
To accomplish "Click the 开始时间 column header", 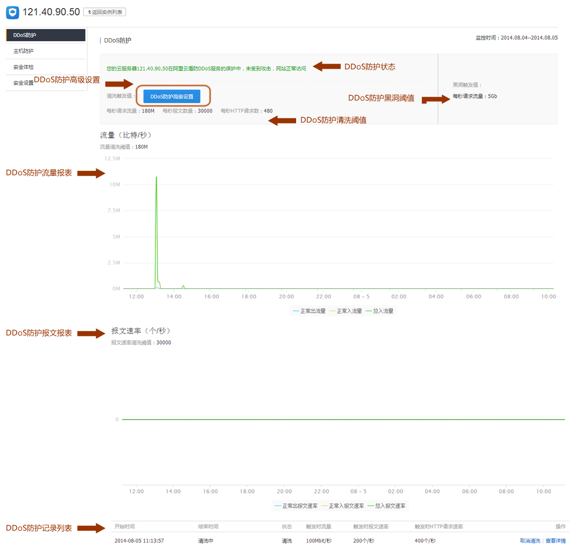I will point(125,526).
